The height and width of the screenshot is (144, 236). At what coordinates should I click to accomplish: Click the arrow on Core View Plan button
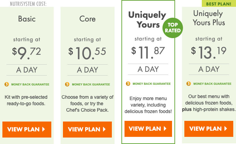pyautogui.click(x=104, y=129)
